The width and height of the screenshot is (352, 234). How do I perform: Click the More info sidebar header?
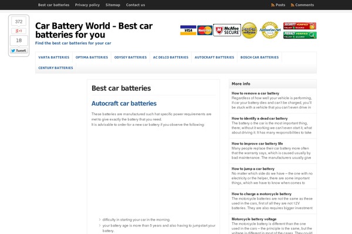click(x=273, y=84)
